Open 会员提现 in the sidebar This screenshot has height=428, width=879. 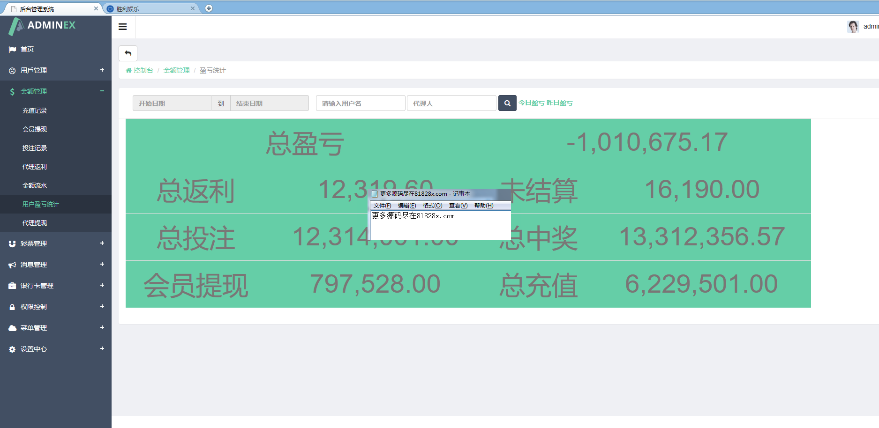click(x=35, y=129)
